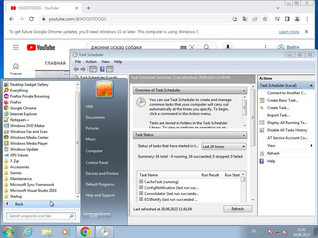The height and width of the screenshot is (238, 318).
Task: Expand the CacheTask (running) row
Action: (141, 182)
